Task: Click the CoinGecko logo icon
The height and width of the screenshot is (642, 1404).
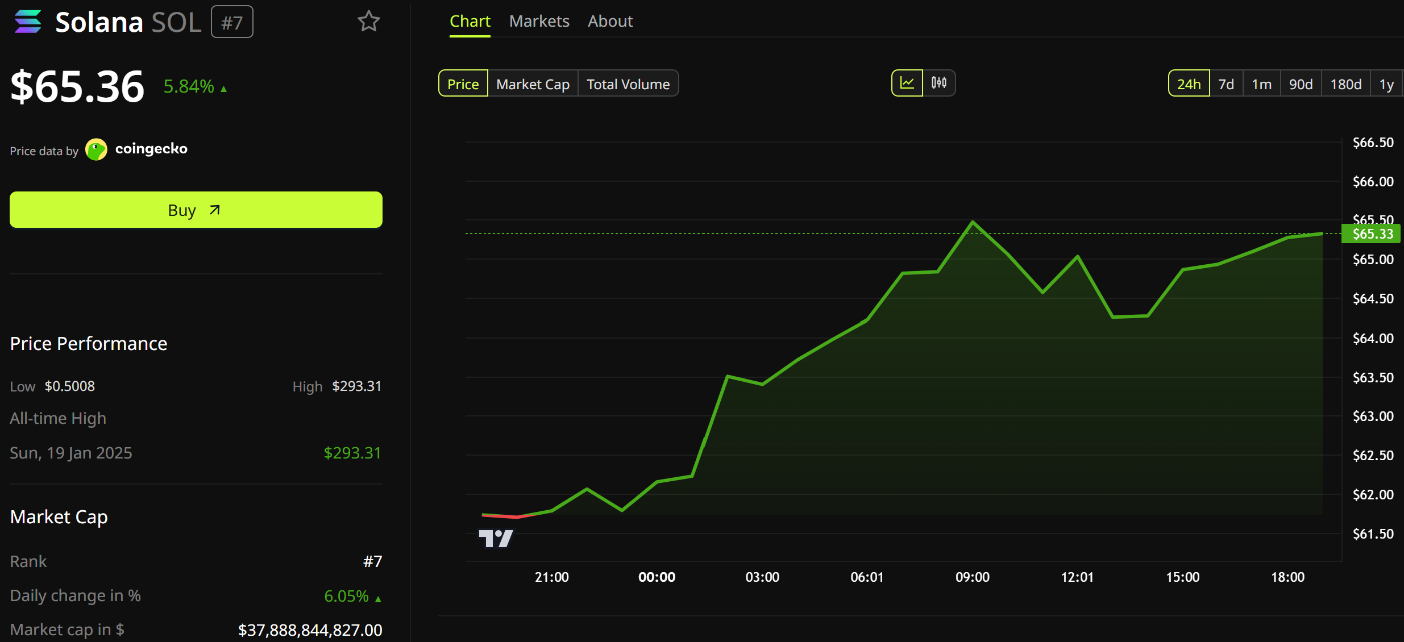Action: (x=96, y=149)
